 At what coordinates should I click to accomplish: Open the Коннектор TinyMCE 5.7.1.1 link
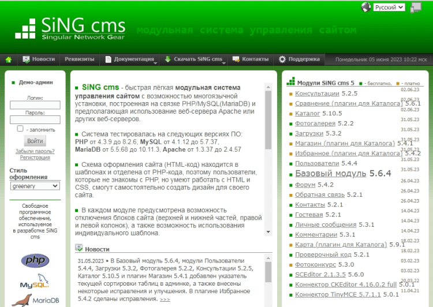[x=338, y=294]
